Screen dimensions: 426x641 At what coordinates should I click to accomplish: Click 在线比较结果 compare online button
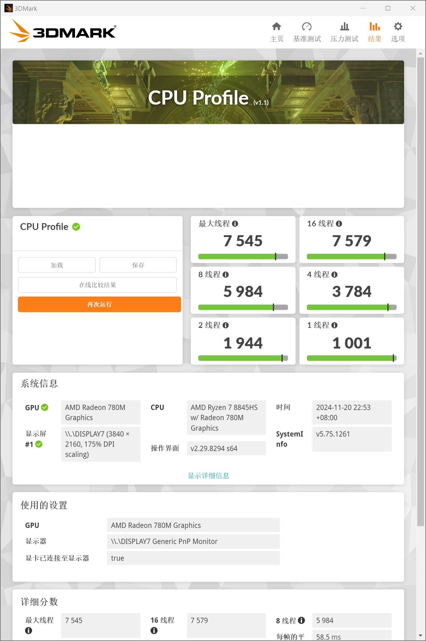(97, 285)
